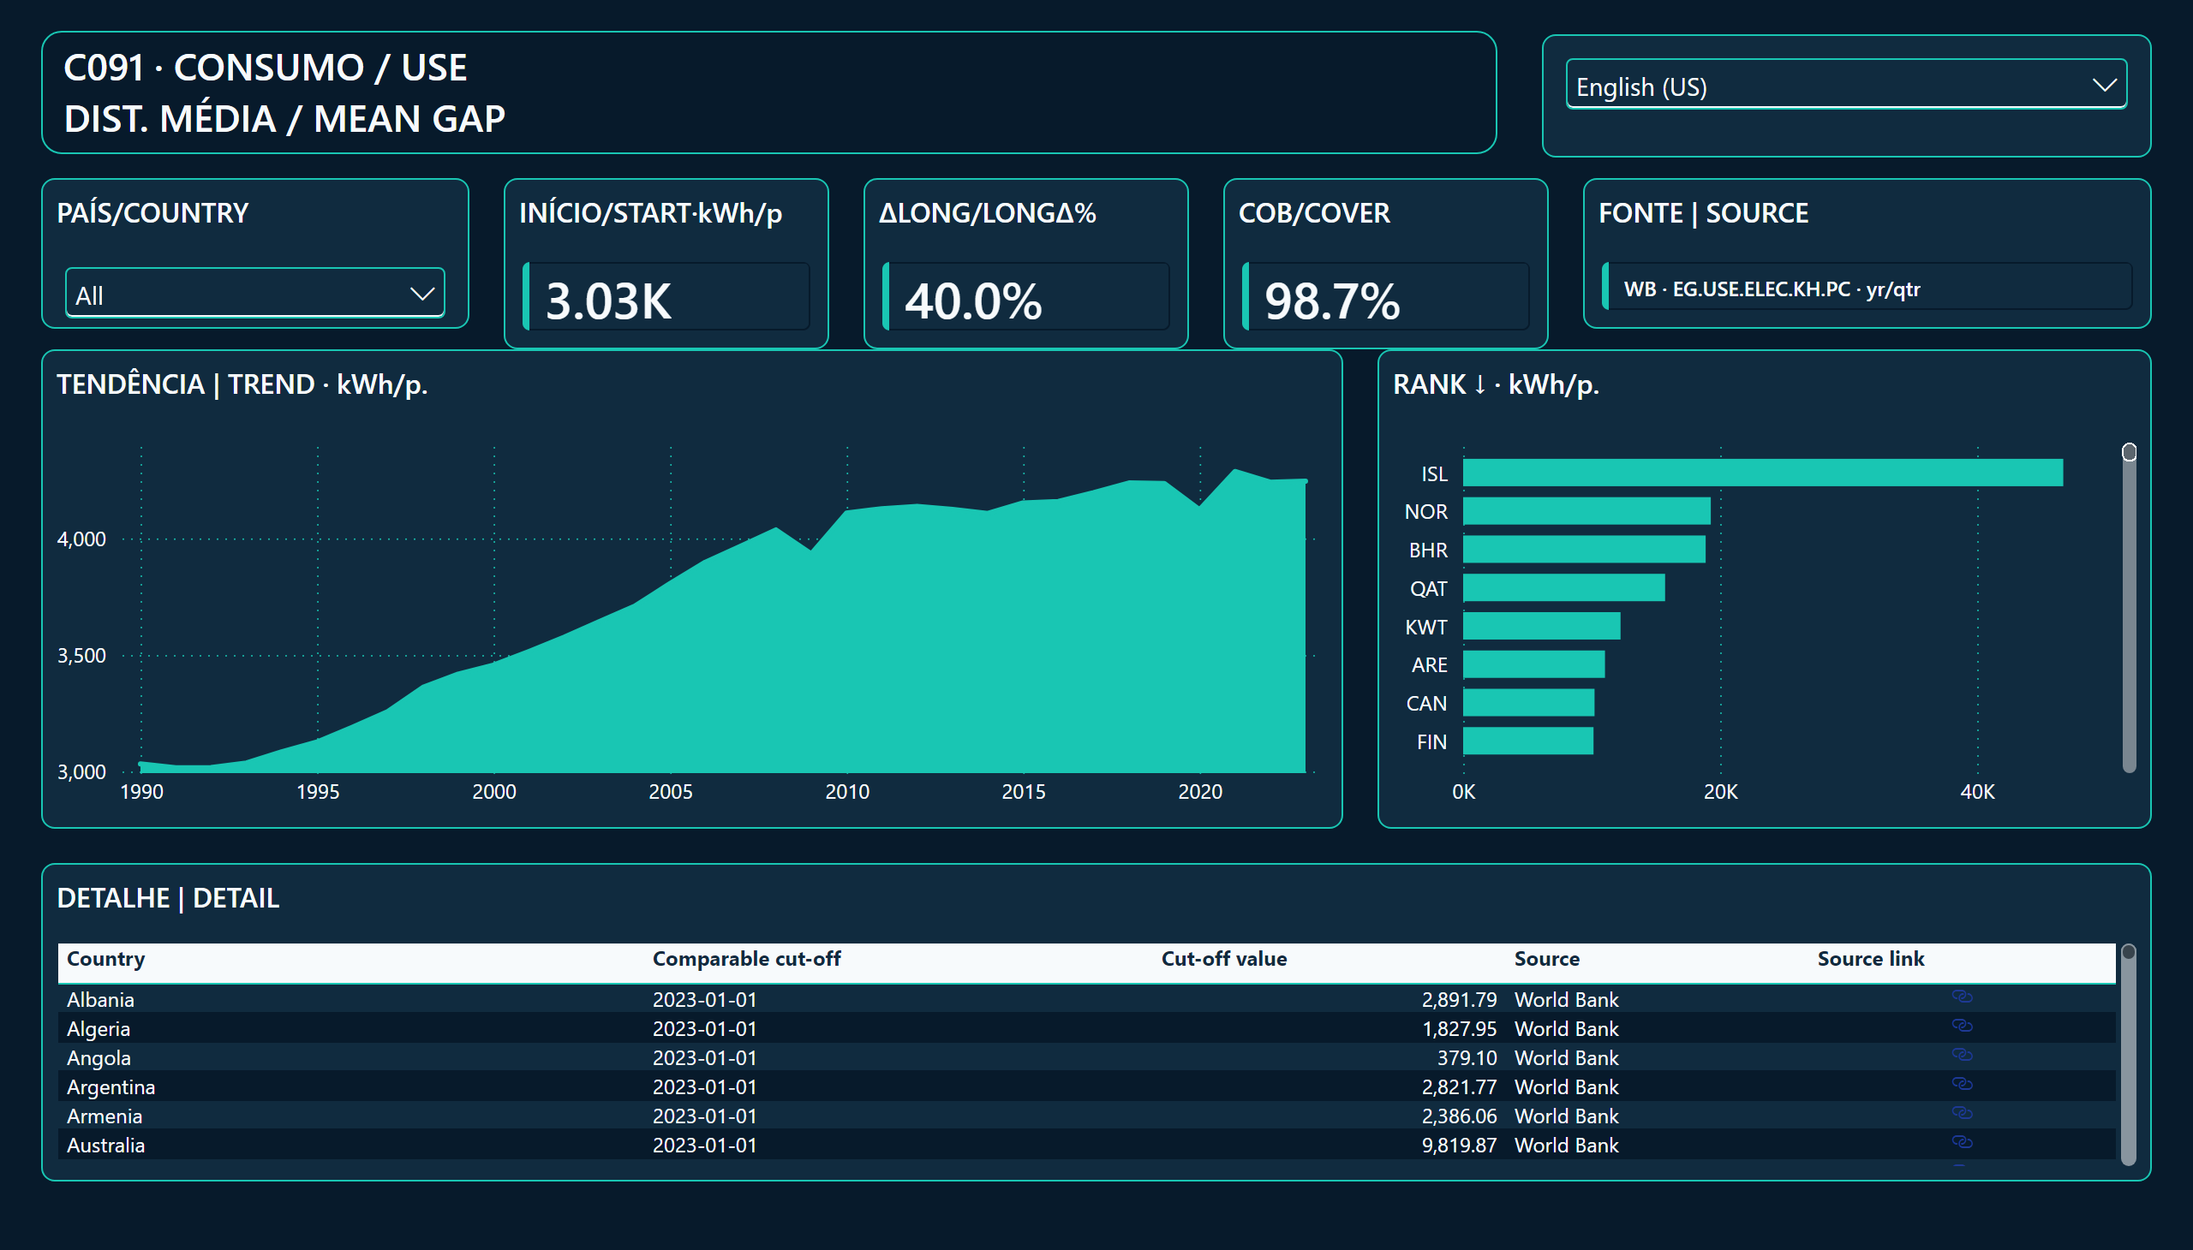2193x1250 pixels.
Task: Click the cut-off value '2,821.77'
Action: tap(1459, 1086)
